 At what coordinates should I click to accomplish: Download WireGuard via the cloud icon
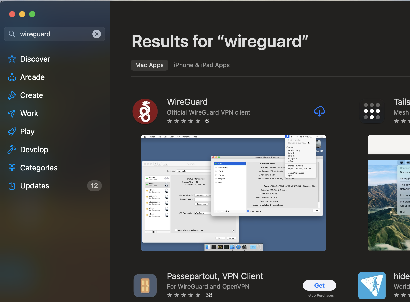[319, 111]
